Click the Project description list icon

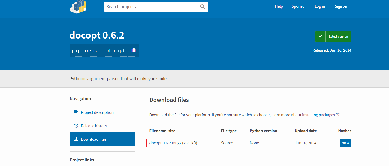[x=76, y=112]
